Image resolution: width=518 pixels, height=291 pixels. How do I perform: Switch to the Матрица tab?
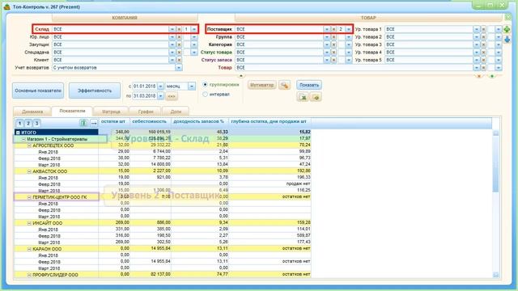click(x=111, y=112)
